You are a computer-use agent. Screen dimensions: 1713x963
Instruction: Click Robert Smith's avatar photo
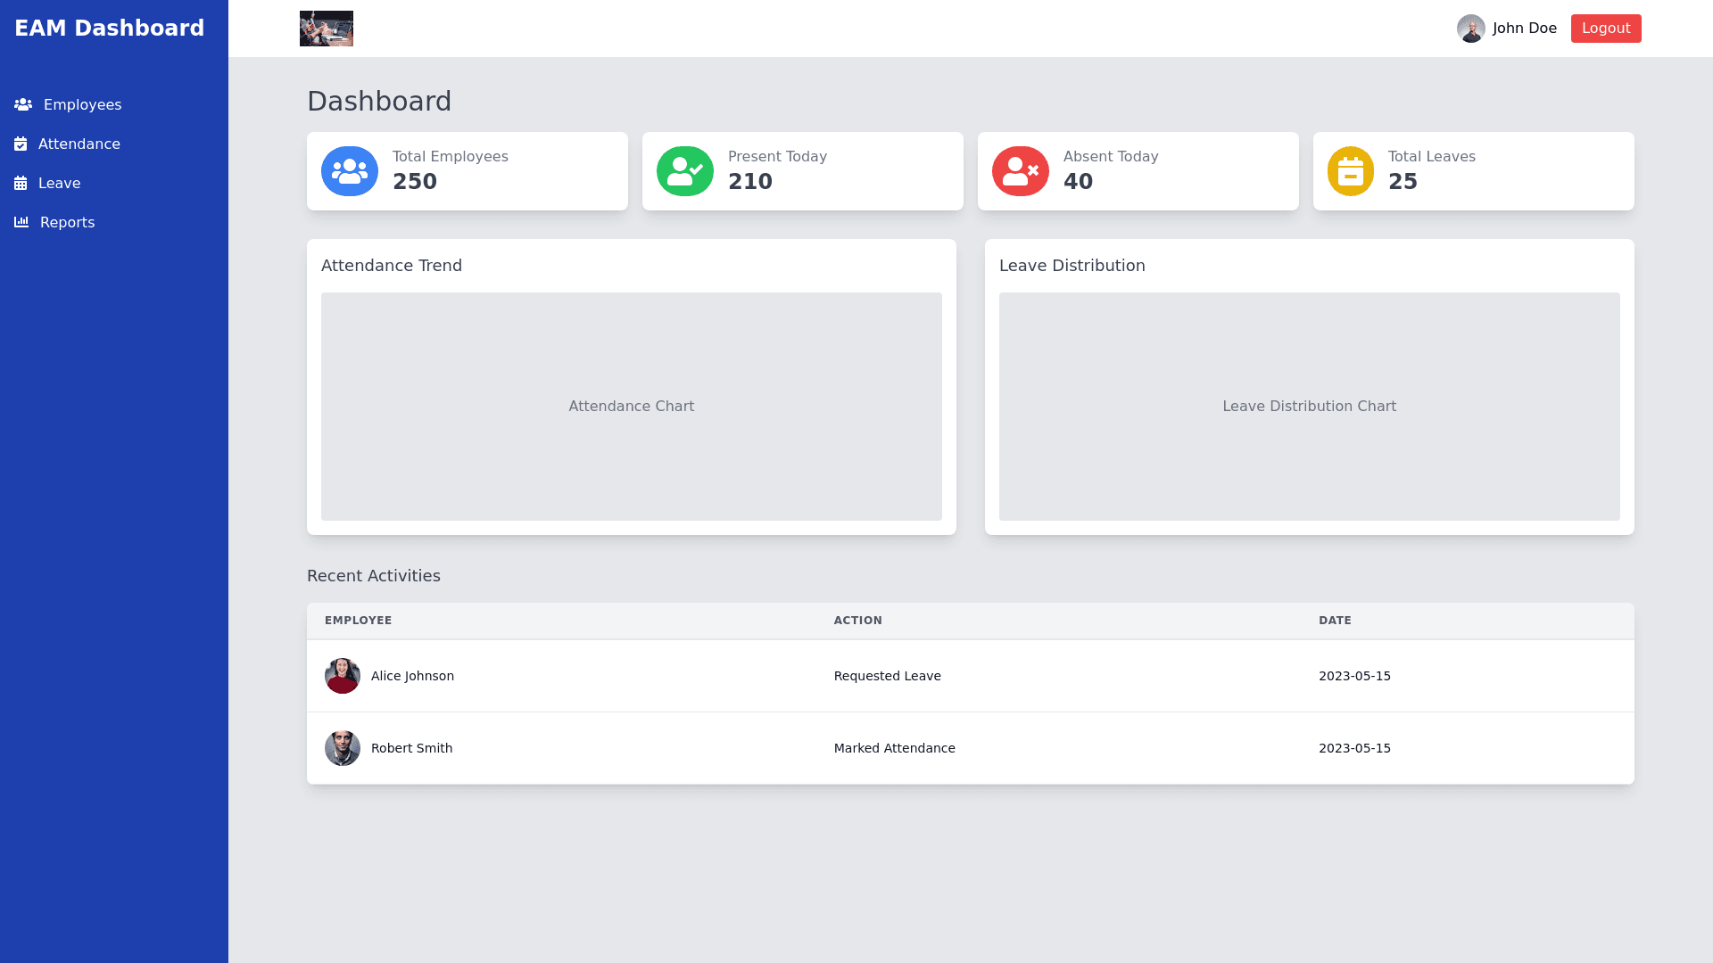343,748
